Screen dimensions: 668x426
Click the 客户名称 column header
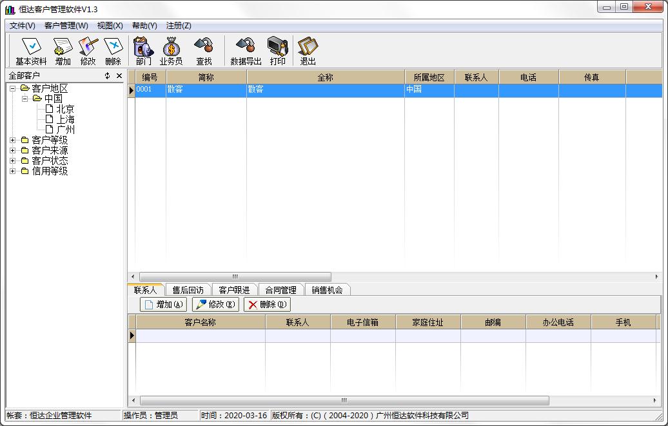(201, 322)
